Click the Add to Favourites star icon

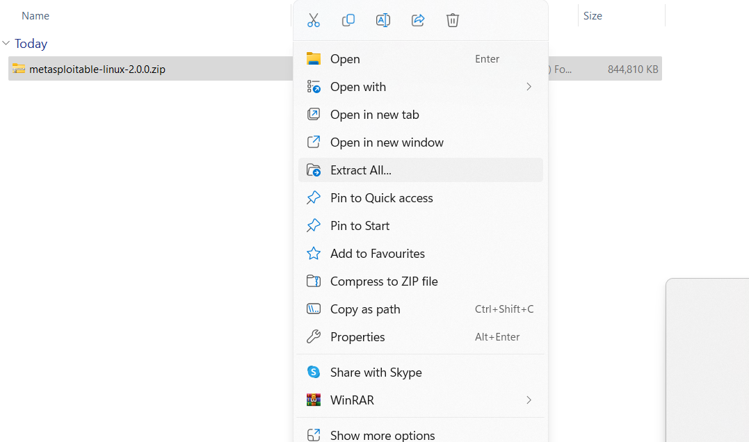point(314,253)
